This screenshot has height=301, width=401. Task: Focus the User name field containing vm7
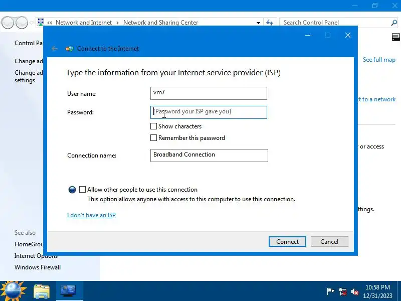coord(209,93)
